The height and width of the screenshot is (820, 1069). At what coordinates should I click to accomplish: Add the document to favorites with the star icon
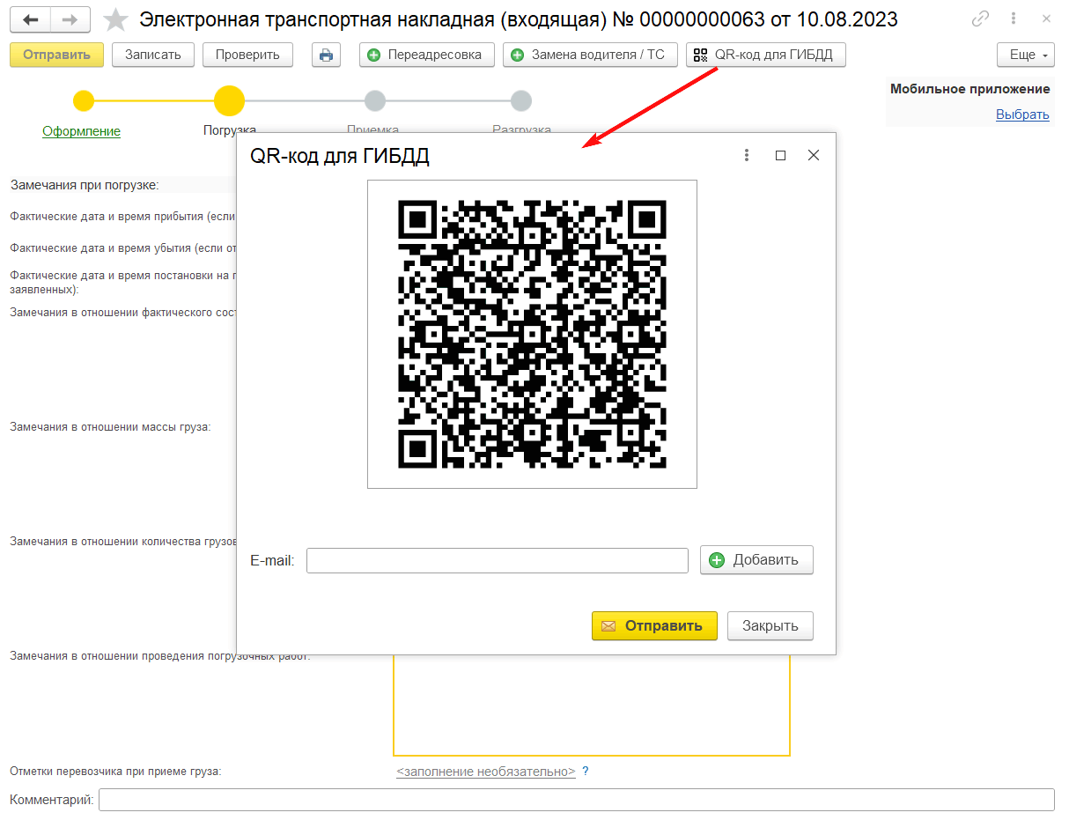tap(116, 19)
